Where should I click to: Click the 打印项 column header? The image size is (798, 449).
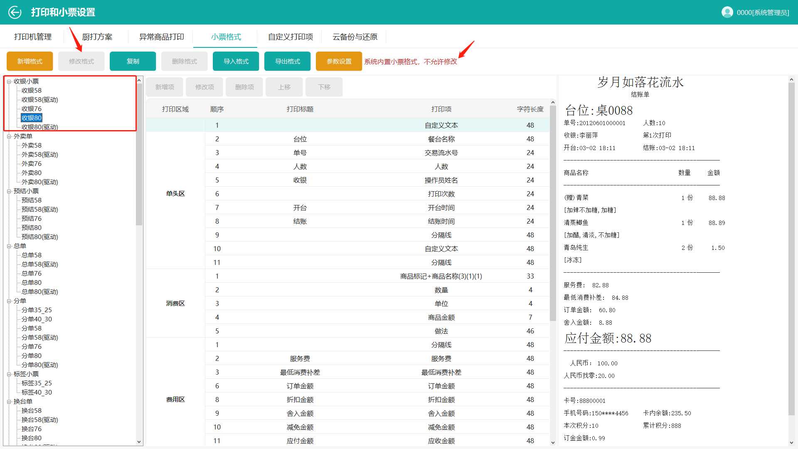441,109
